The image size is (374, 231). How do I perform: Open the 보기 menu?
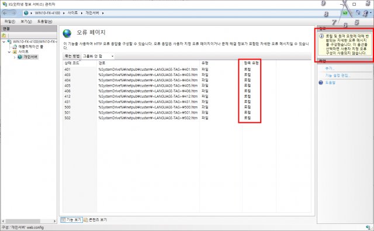(26, 22)
